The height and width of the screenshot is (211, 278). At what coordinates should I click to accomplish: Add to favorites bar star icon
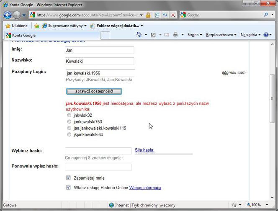point(37,26)
